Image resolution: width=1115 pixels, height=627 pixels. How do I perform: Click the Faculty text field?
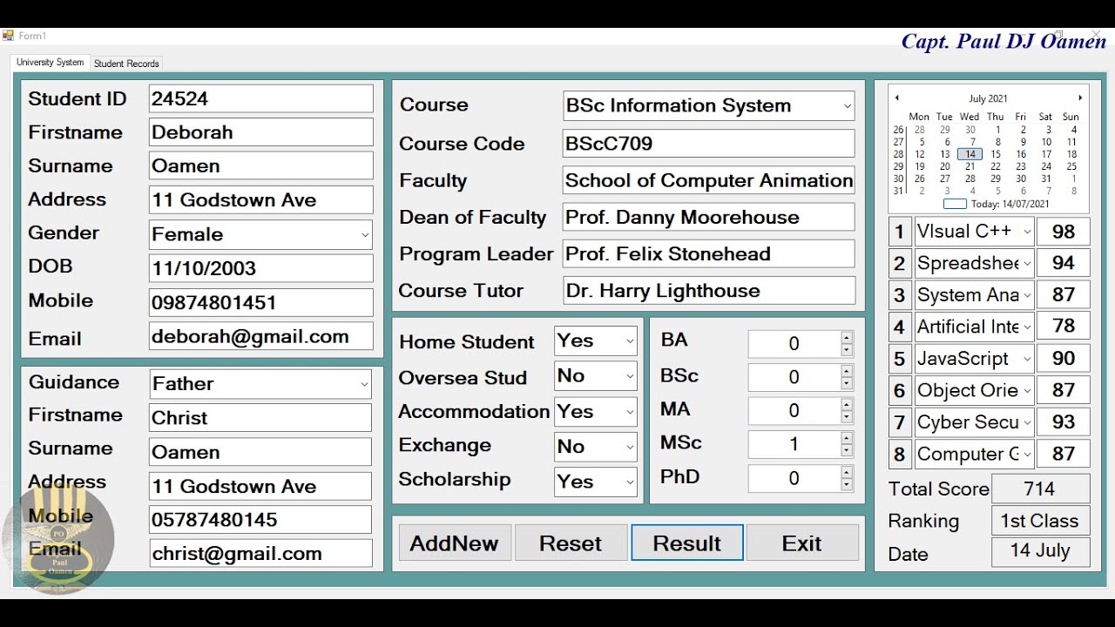coord(709,180)
